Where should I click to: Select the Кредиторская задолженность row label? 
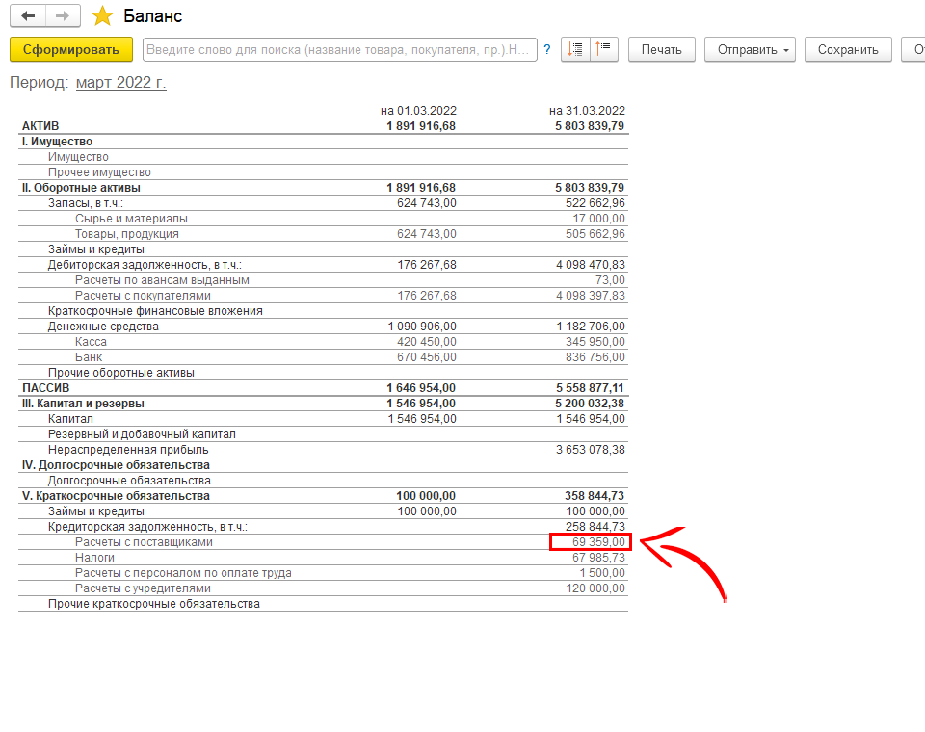pyautogui.click(x=147, y=527)
